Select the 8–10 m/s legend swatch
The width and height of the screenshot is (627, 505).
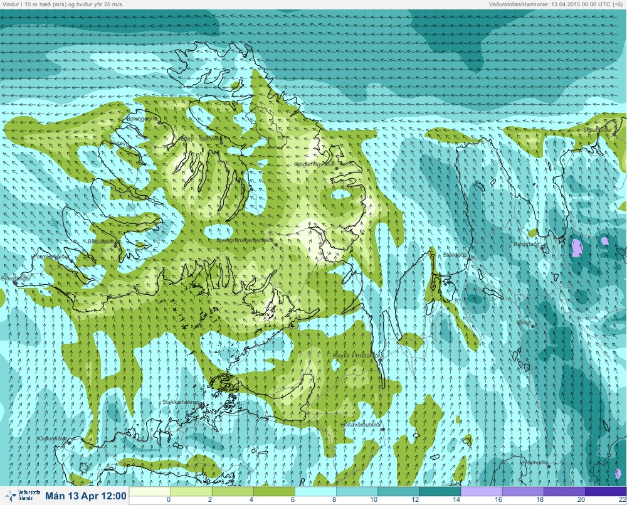(x=357, y=491)
